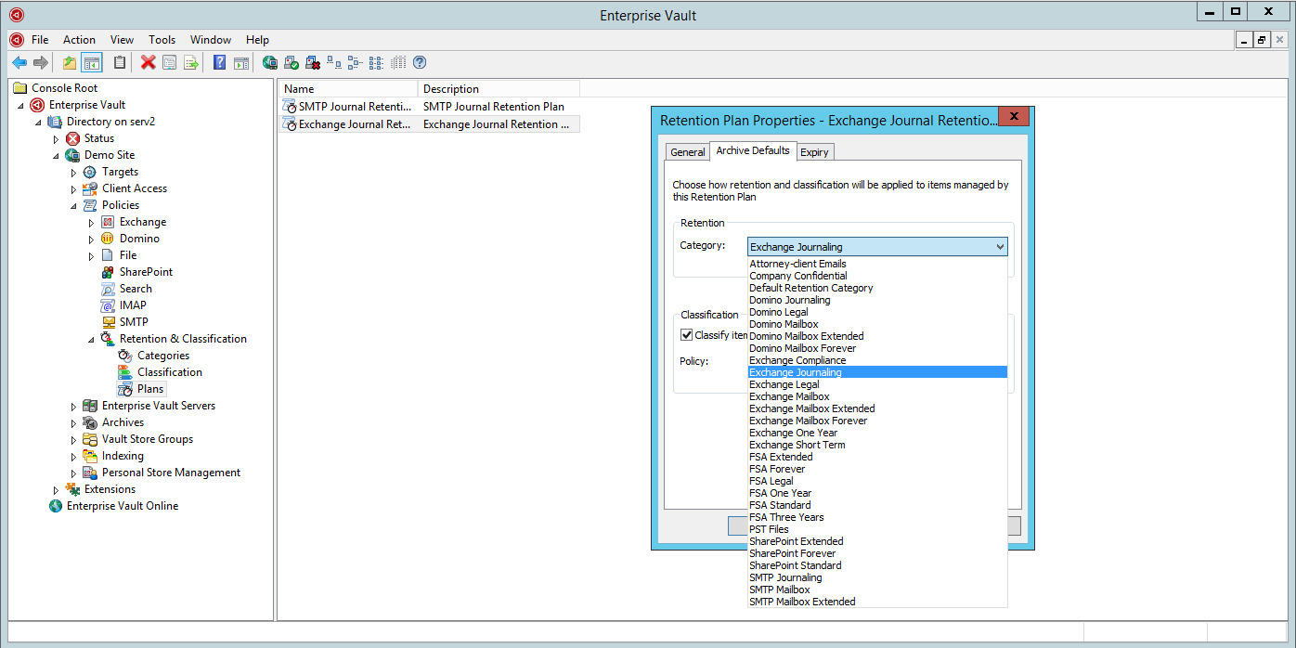Viewport: 1296px width, 648px height.
Task: Click the Name column header
Action: point(348,89)
